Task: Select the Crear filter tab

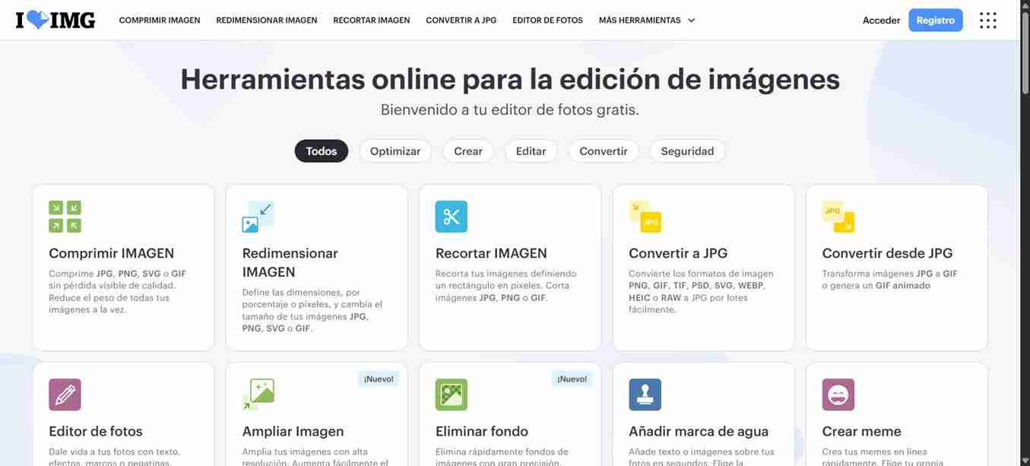Action: [x=468, y=151]
